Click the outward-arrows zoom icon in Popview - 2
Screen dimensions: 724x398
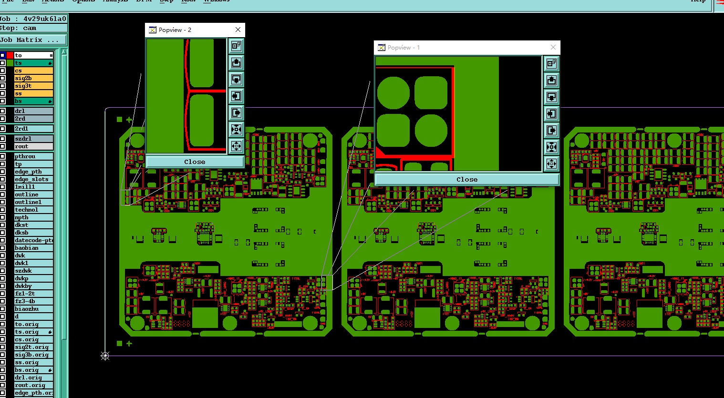(x=237, y=146)
